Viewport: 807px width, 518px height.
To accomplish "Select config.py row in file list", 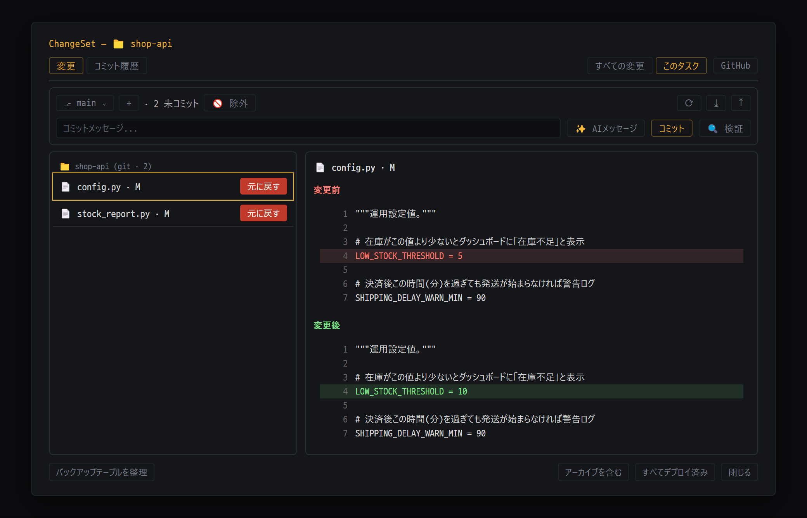I will pos(173,187).
